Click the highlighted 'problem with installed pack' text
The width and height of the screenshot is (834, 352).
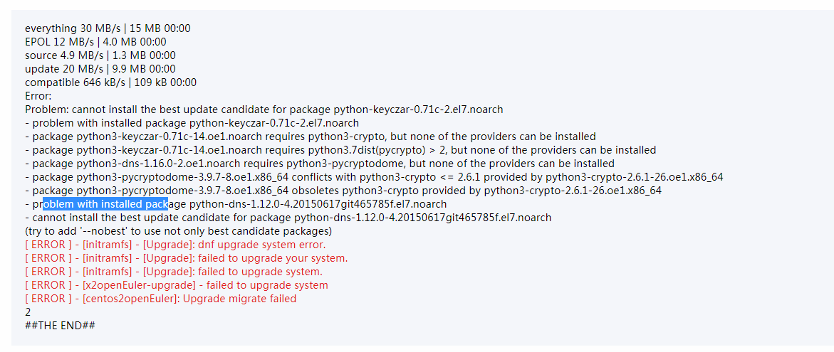coord(105,204)
